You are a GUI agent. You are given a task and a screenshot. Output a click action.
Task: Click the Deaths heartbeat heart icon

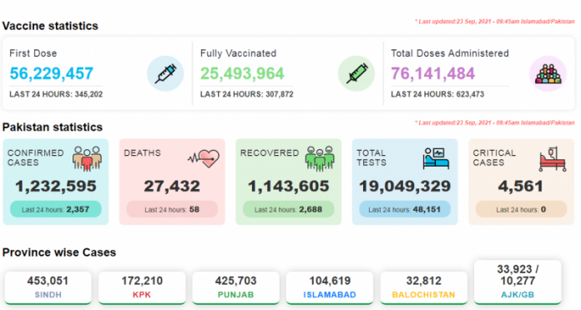point(204,158)
